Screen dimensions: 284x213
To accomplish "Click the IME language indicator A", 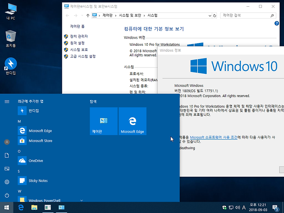I will (244, 207).
